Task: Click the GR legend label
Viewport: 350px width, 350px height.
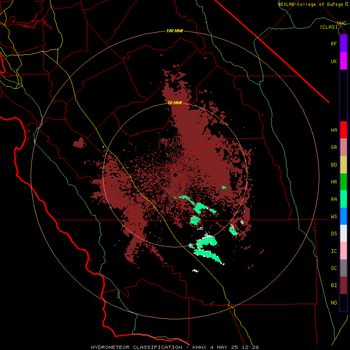Action: [x=334, y=147]
